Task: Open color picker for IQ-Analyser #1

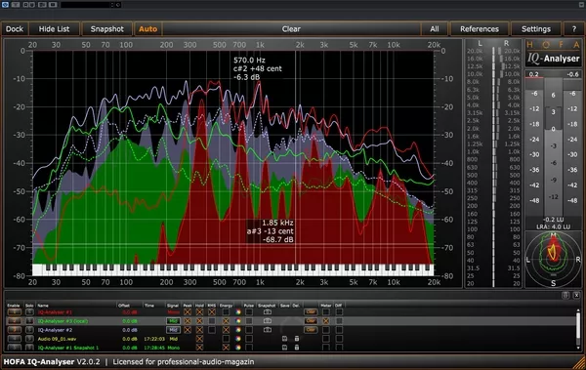Action: click(238, 312)
